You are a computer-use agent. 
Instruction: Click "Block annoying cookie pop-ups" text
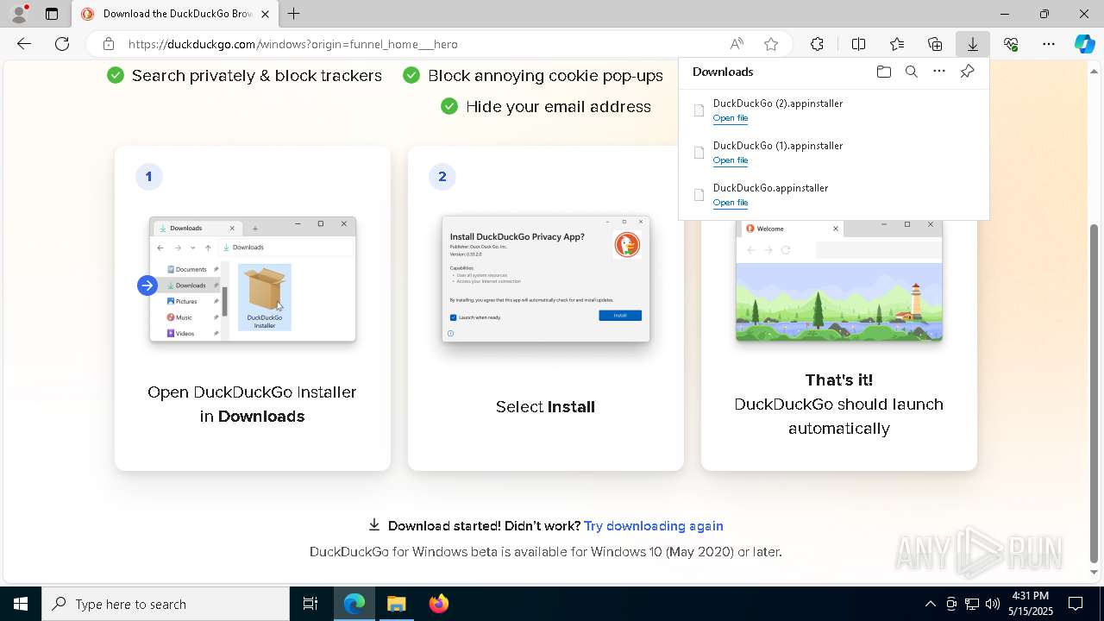pos(545,76)
